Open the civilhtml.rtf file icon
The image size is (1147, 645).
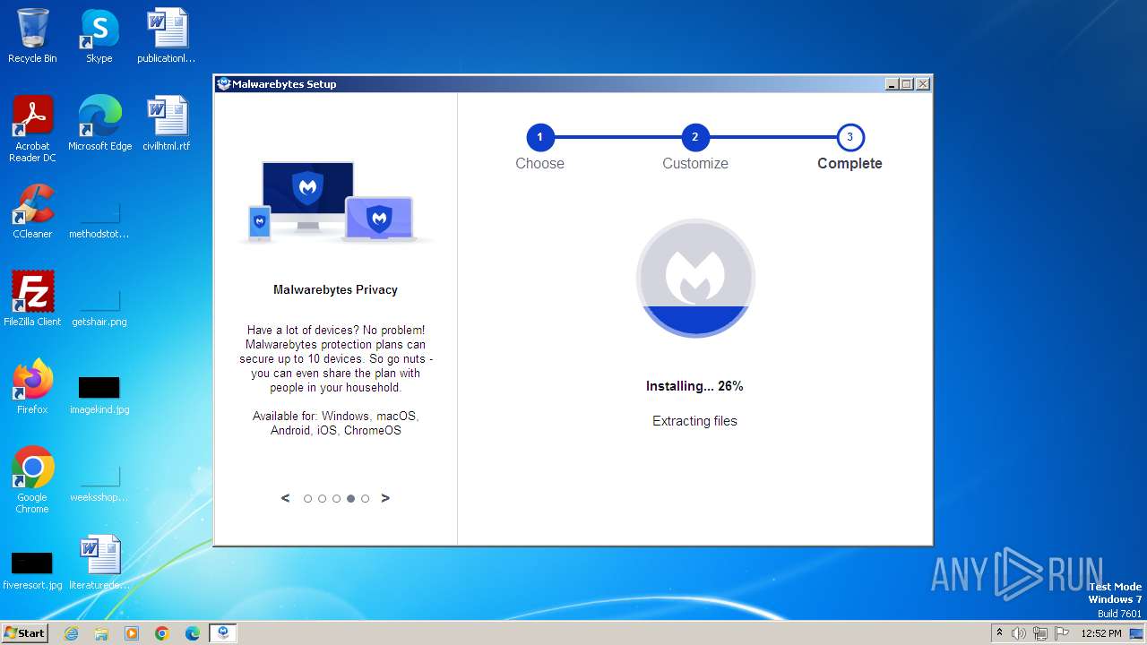167,124
